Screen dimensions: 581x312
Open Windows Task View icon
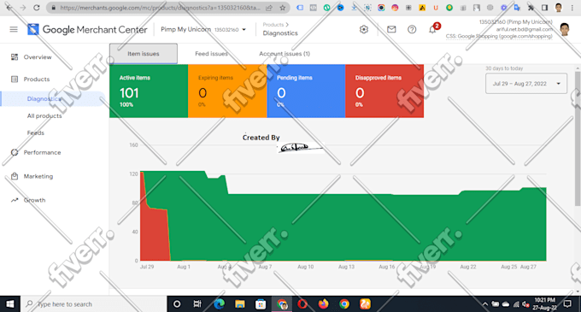click(x=197, y=304)
